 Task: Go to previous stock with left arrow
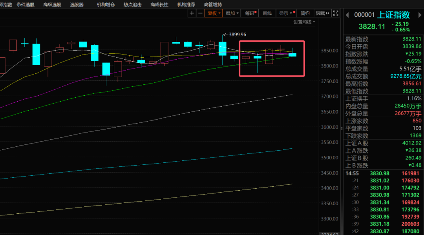point(347,15)
